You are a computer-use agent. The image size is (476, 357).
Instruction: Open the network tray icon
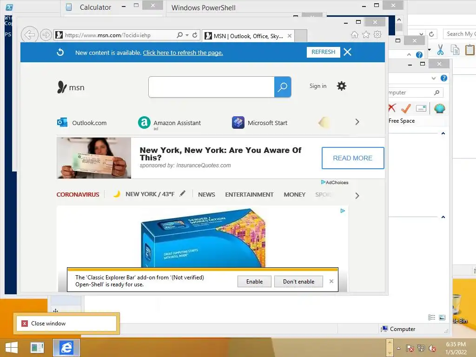click(x=421, y=348)
